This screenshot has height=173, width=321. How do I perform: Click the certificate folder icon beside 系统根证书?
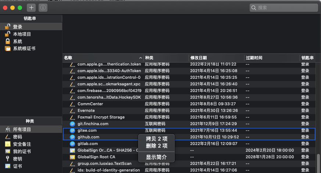8,49
